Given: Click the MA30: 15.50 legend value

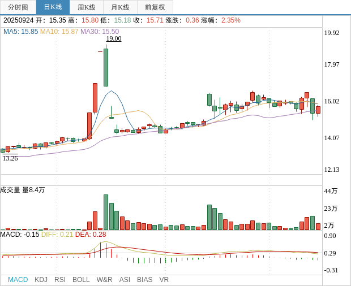Looking at the screenshot, I should (x=100, y=32).
